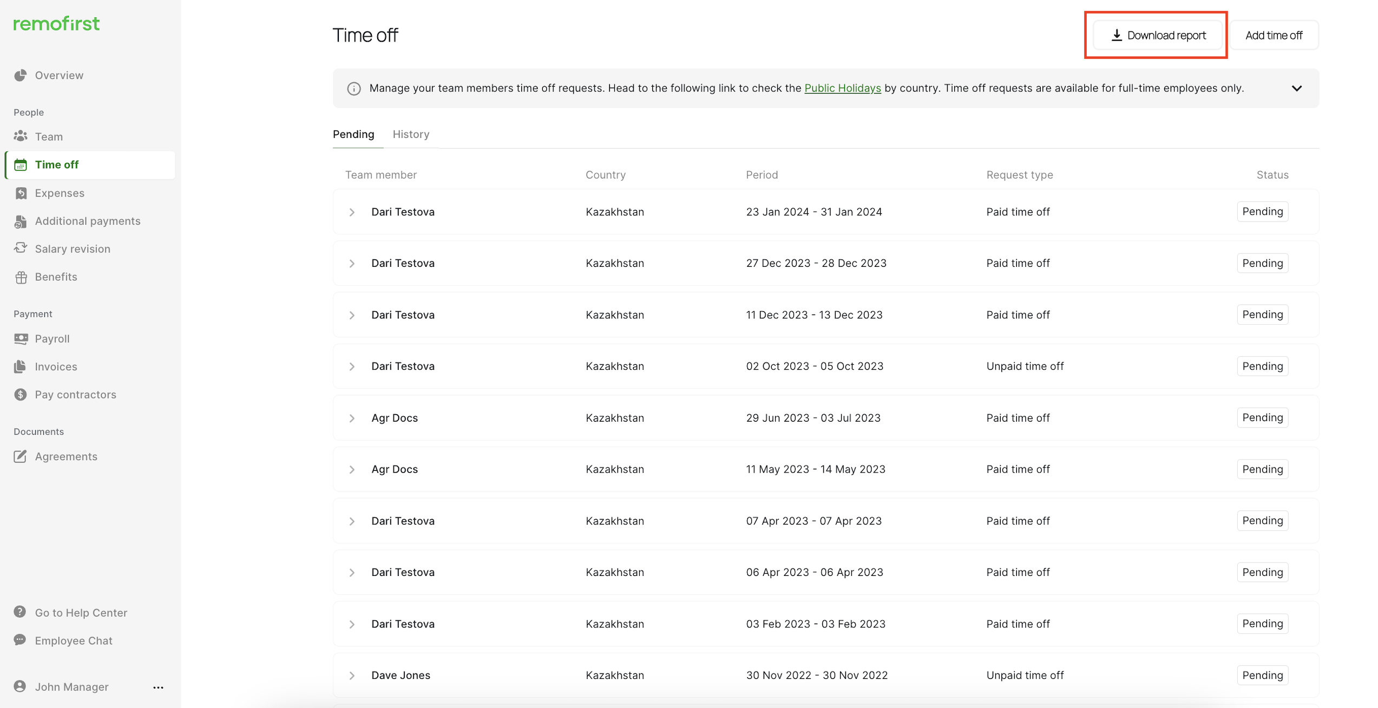Click the Pay contractors dollar icon
Screen dimensions: 1378x708
click(x=21, y=395)
